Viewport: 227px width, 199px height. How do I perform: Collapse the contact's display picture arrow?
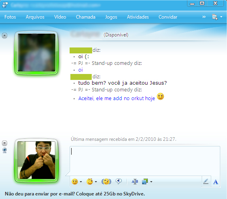(x=4, y=35)
